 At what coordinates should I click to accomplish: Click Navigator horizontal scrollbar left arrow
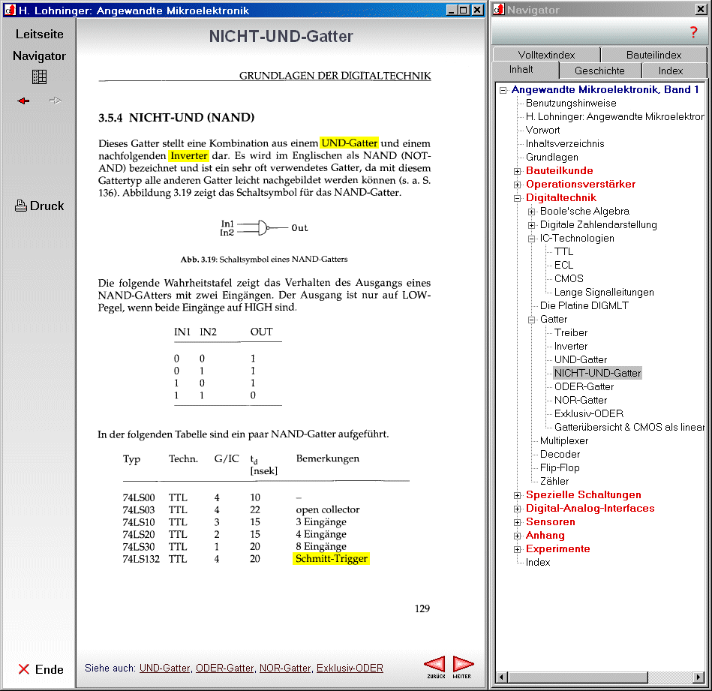tap(501, 677)
